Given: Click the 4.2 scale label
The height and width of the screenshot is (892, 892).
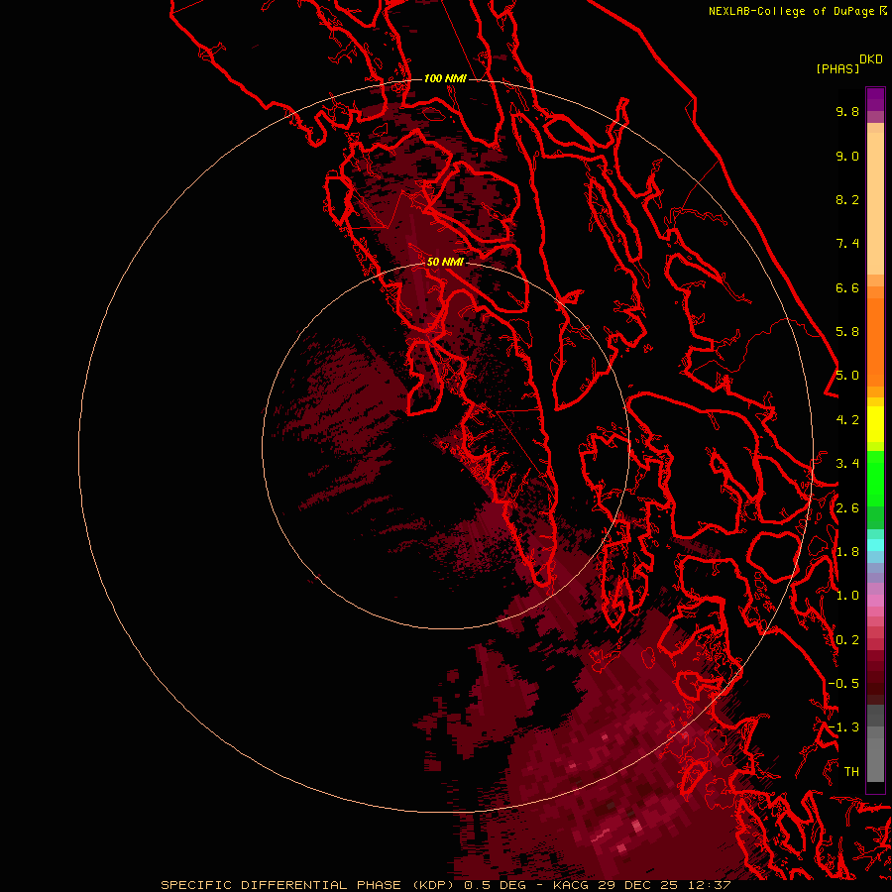Looking at the screenshot, I should click(847, 420).
